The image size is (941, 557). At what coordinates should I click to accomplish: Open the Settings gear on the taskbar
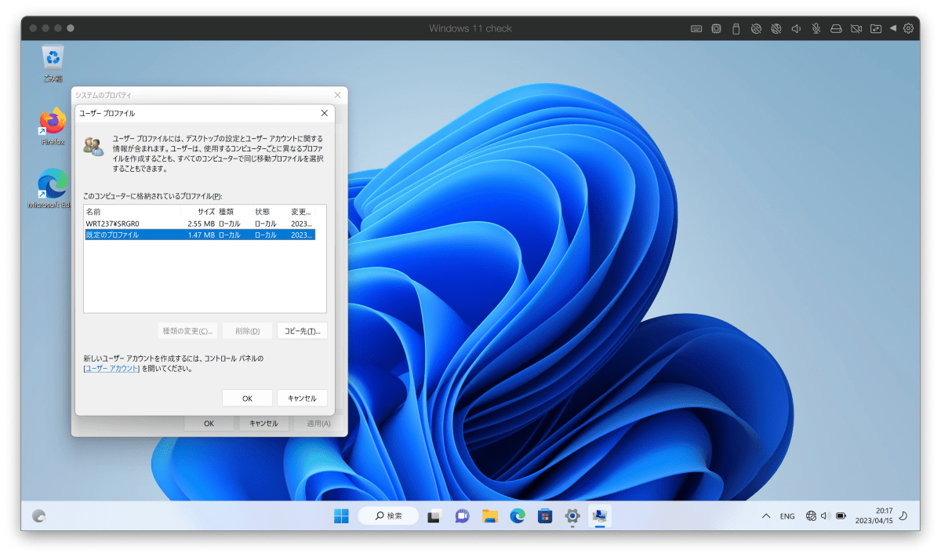572,515
